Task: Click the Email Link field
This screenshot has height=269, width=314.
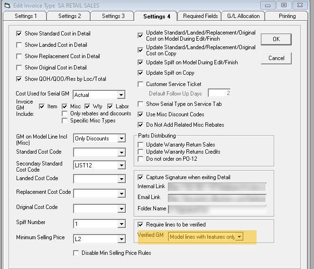Action: coord(217,198)
